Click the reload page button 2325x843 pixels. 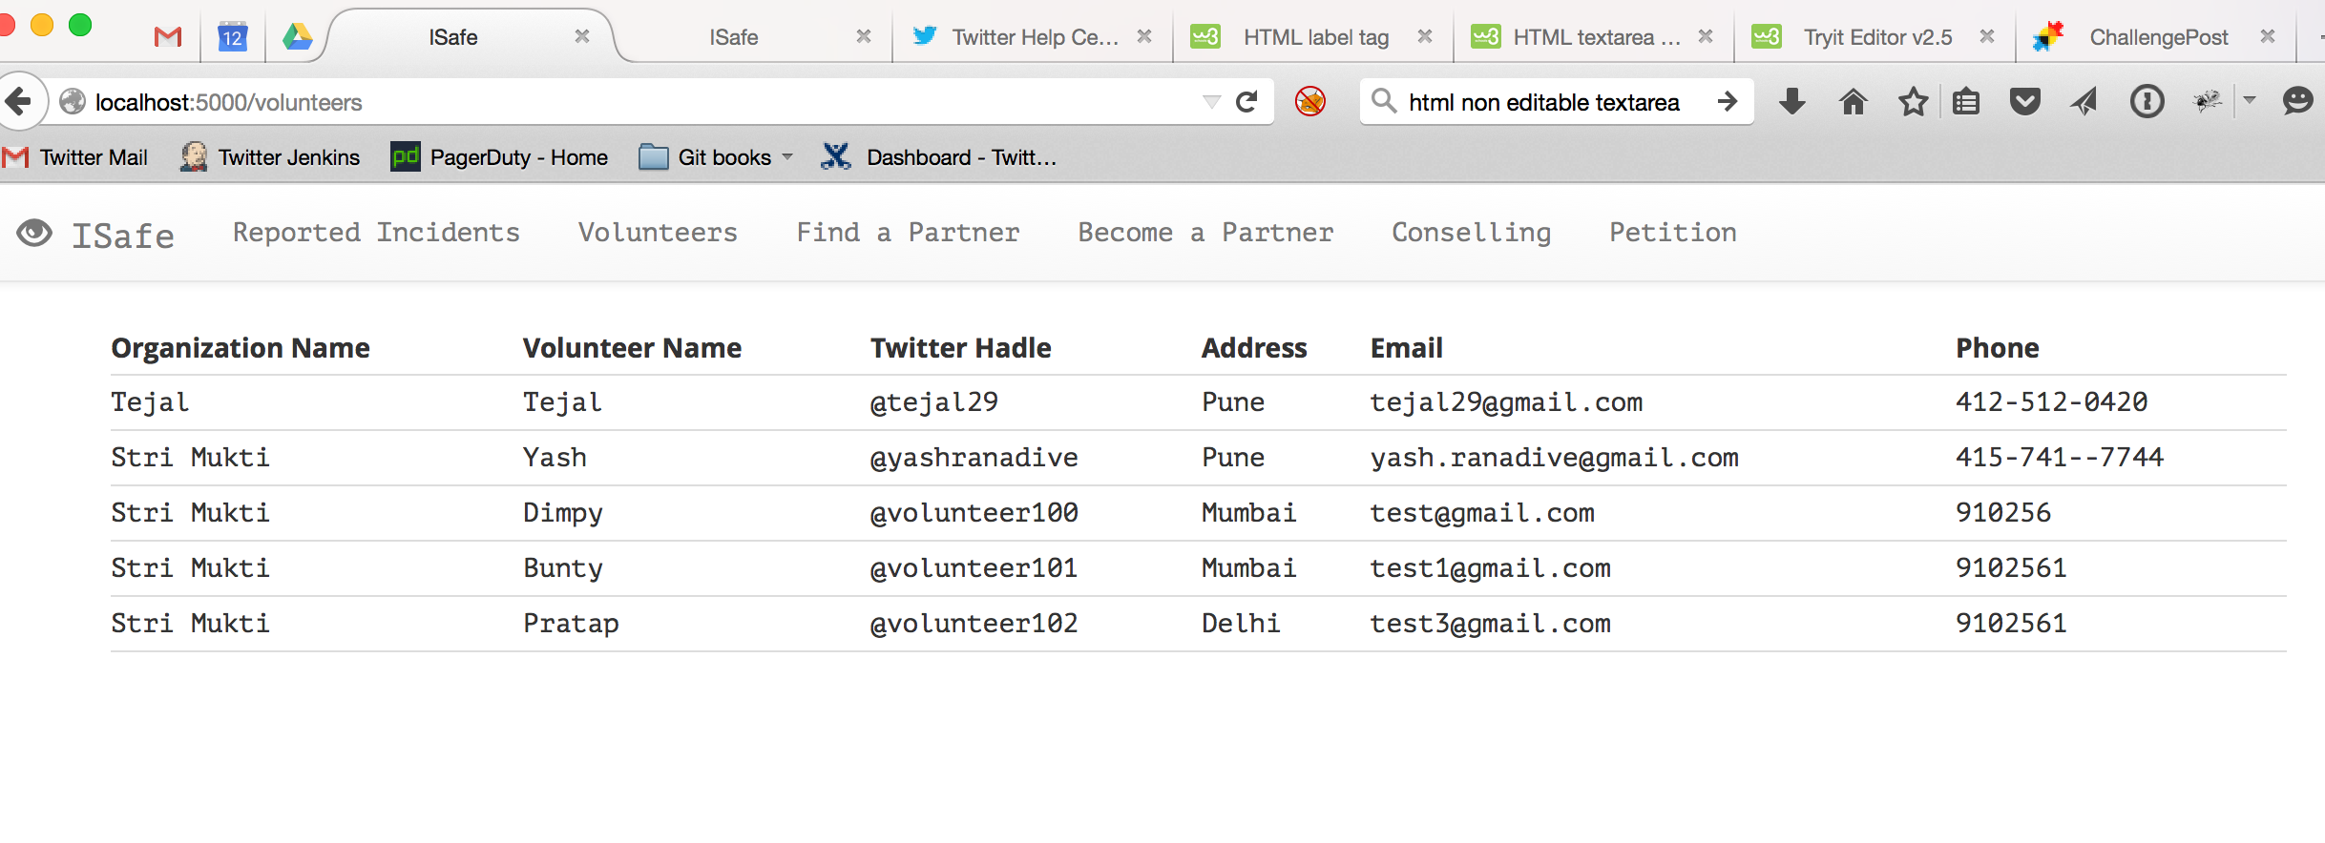tap(1246, 102)
